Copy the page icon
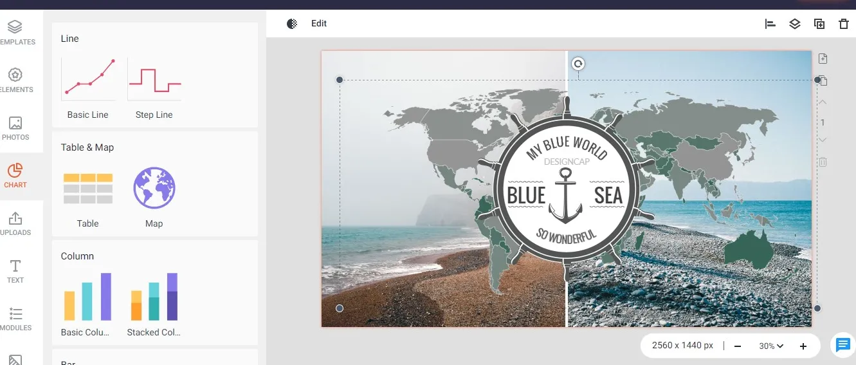Viewport: 856px width, 365px height. [823, 81]
